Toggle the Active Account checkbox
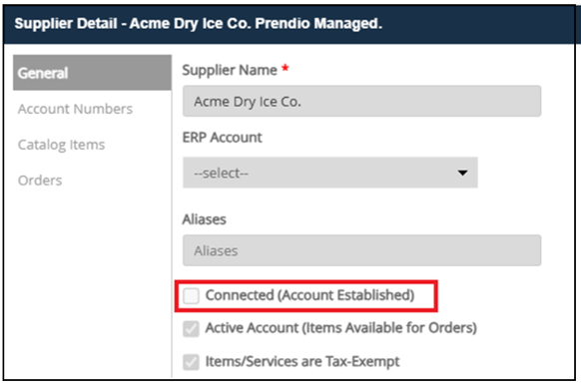 point(192,328)
